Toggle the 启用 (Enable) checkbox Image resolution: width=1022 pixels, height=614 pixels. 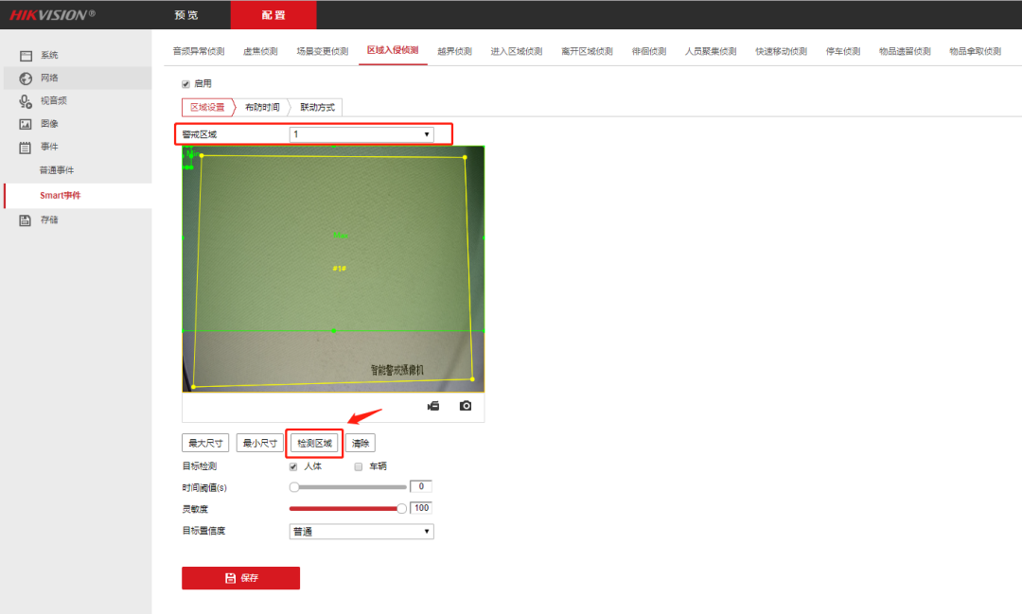[186, 84]
